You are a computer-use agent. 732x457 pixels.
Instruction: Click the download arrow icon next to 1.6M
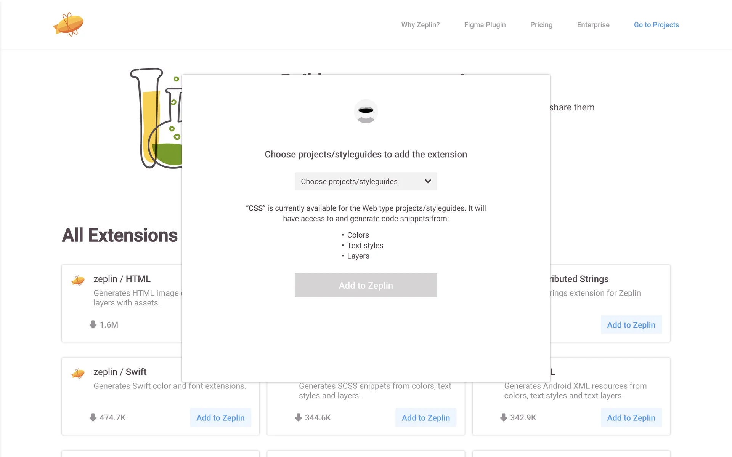pos(93,324)
